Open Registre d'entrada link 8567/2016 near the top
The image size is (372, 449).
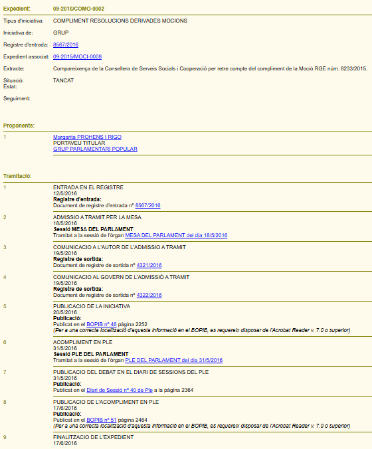tap(66, 45)
